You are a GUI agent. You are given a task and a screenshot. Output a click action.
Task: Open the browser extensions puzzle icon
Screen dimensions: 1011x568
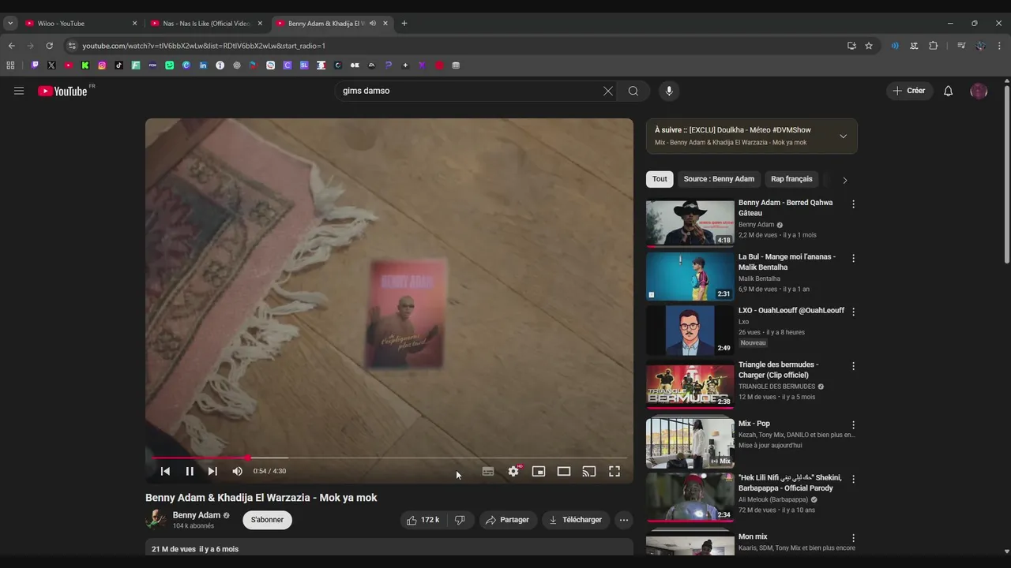point(933,46)
